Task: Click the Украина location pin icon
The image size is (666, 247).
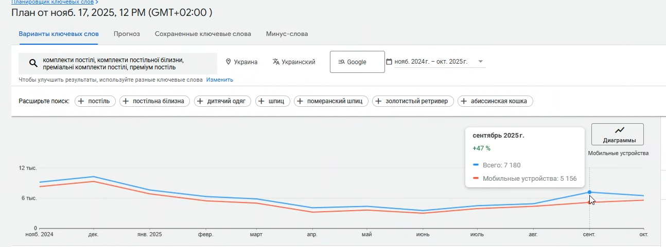Action: (x=229, y=62)
